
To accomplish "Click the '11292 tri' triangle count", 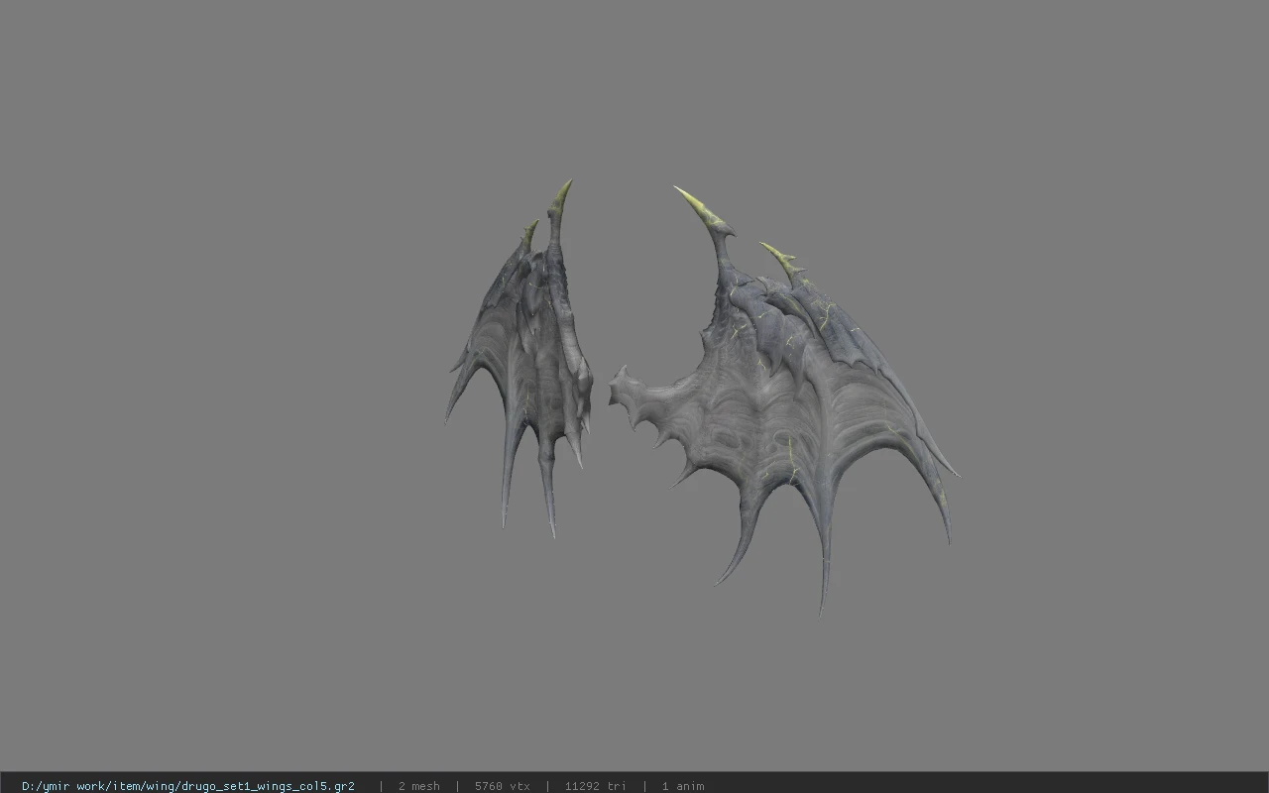I will (x=595, y=786).
